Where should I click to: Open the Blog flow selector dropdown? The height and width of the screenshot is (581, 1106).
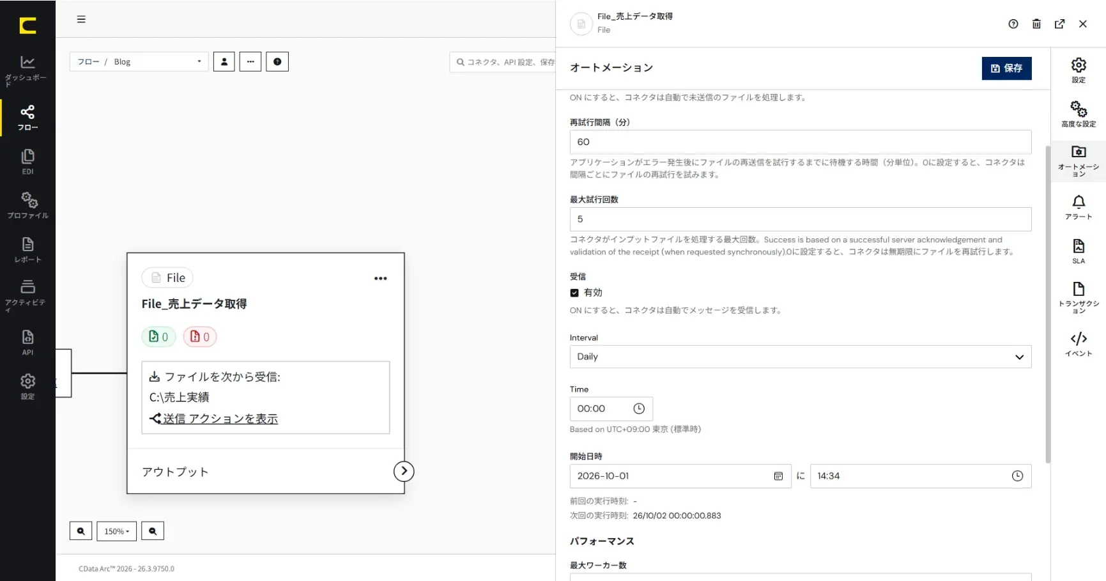pos(139,61)
